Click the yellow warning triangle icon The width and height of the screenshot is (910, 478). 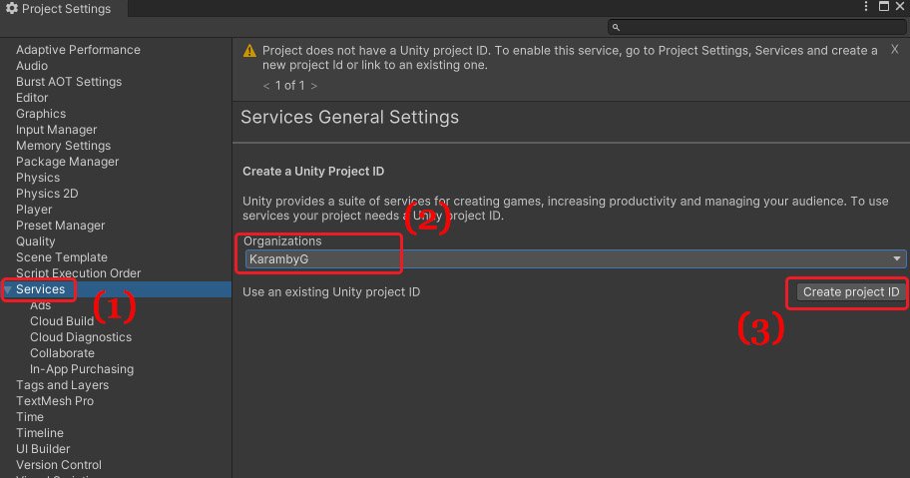coord(248,51)
